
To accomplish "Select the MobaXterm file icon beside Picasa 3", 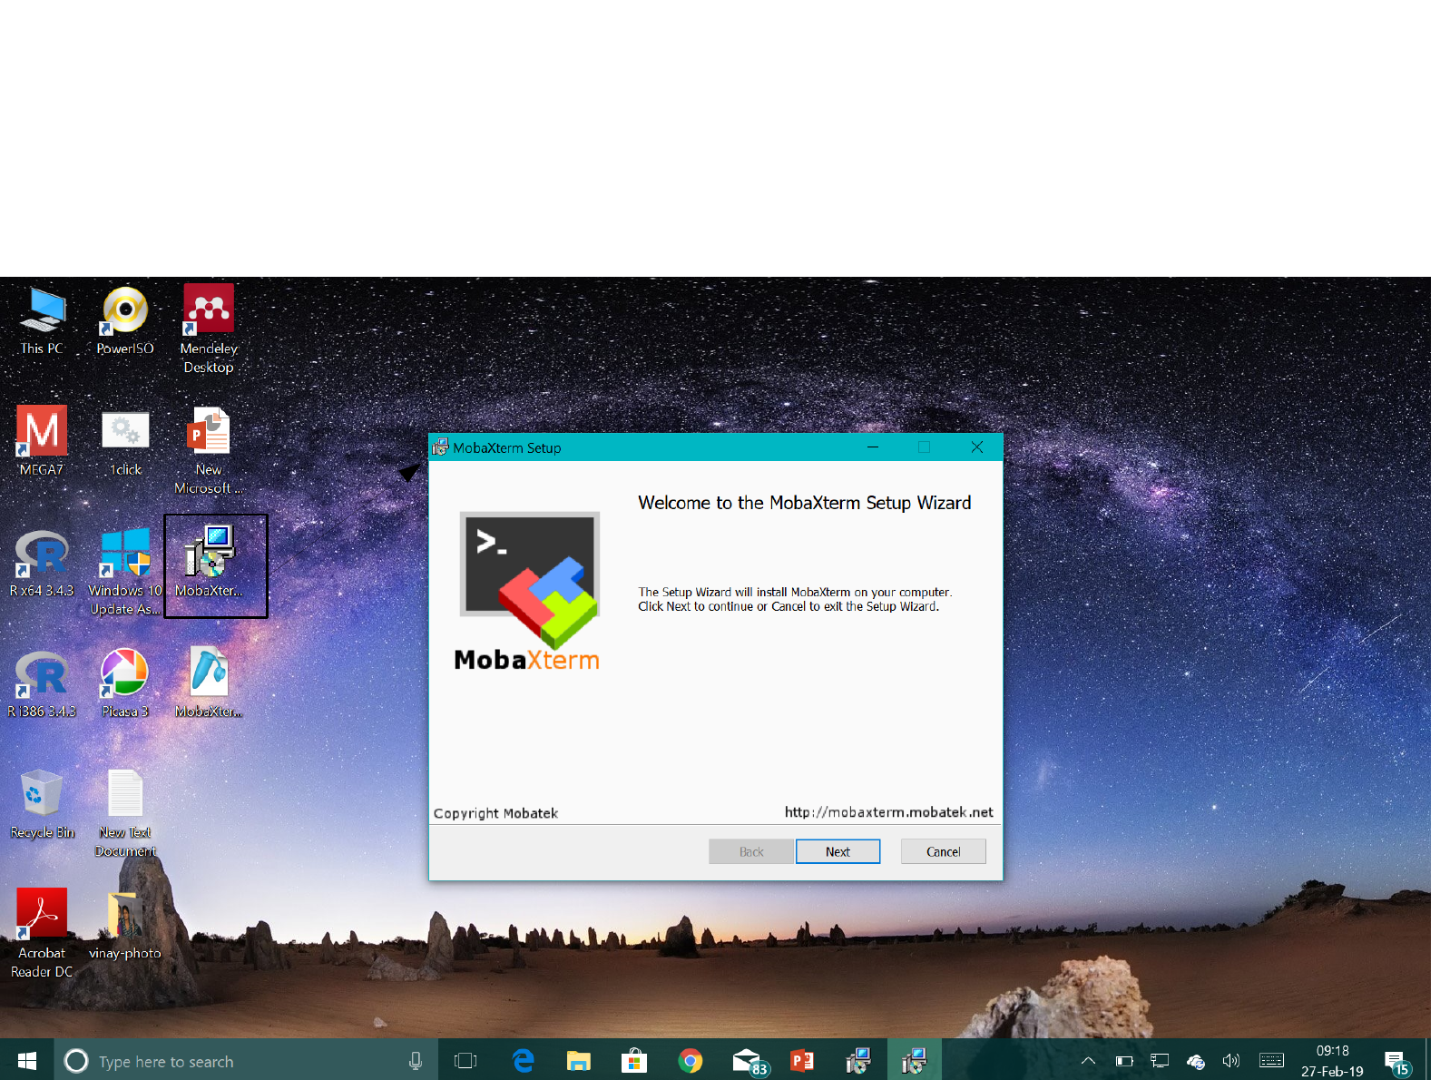I will coord(209,683).
